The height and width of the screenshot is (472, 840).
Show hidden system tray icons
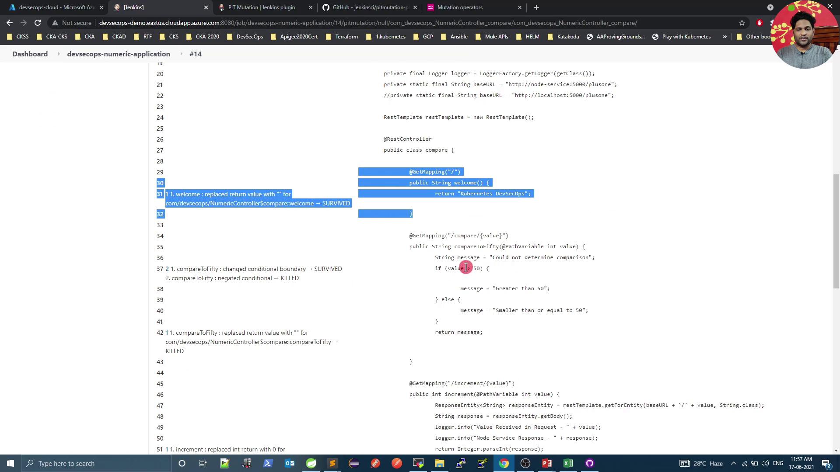click(x=734, y=463)
